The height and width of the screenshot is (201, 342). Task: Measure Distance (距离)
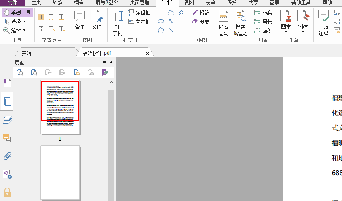click(263, 13)
